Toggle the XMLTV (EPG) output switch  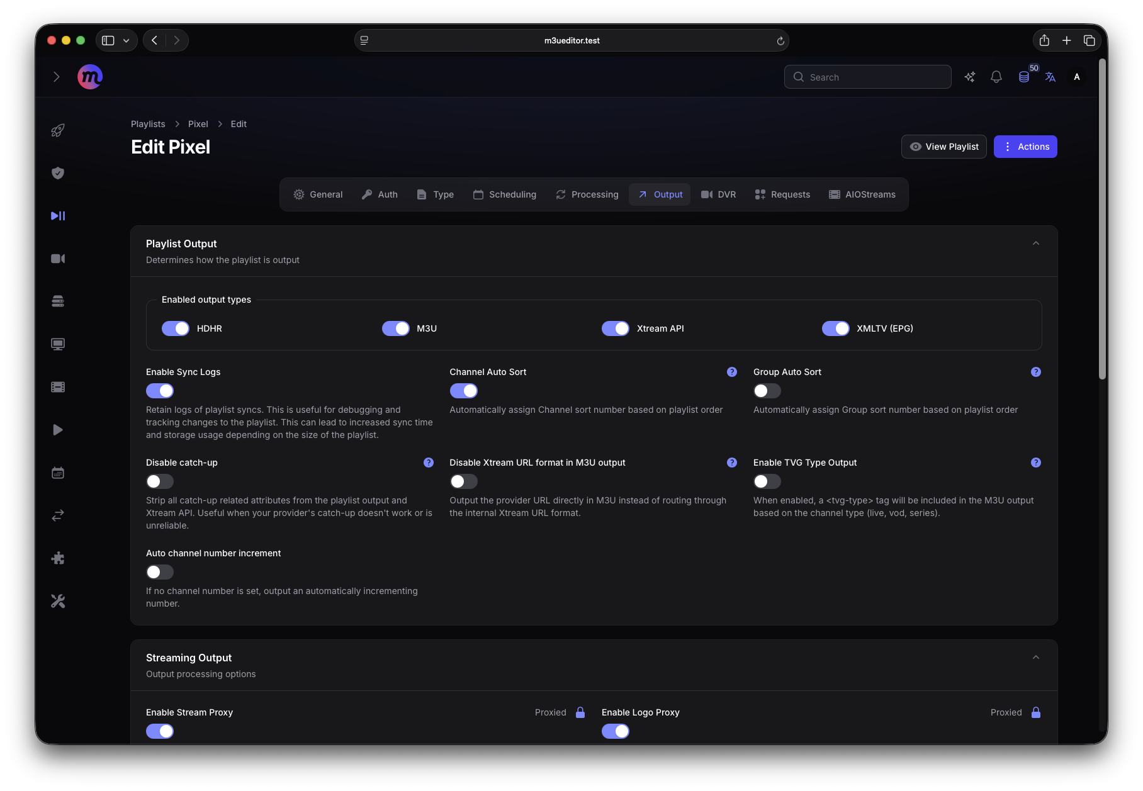click(836, 328)
